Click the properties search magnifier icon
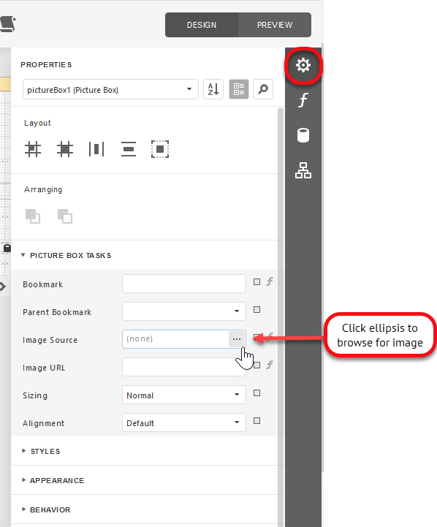Image resolution: width=437 pixels, height=527 pixels. click(x=263, y=89)
